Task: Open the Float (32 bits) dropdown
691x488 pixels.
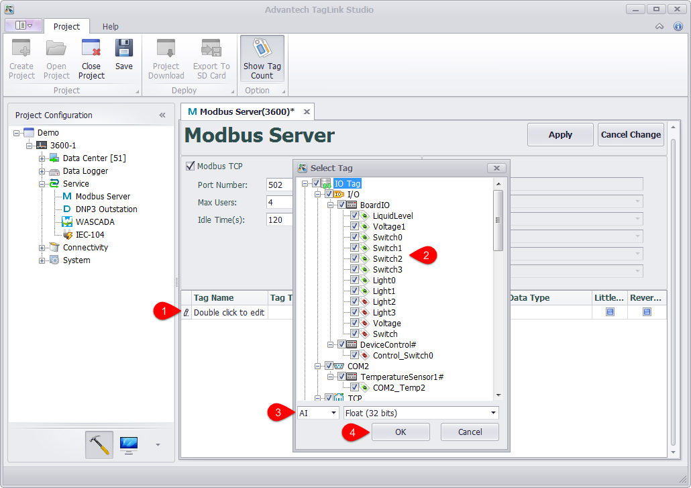Action: (x=421, y=413)
